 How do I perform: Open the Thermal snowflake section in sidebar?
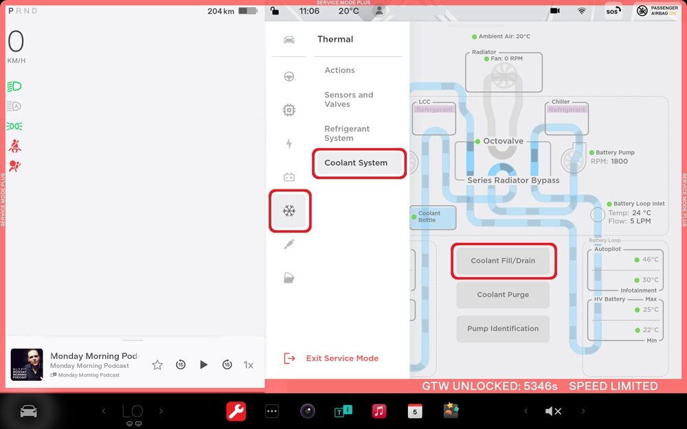pos(289,211)
